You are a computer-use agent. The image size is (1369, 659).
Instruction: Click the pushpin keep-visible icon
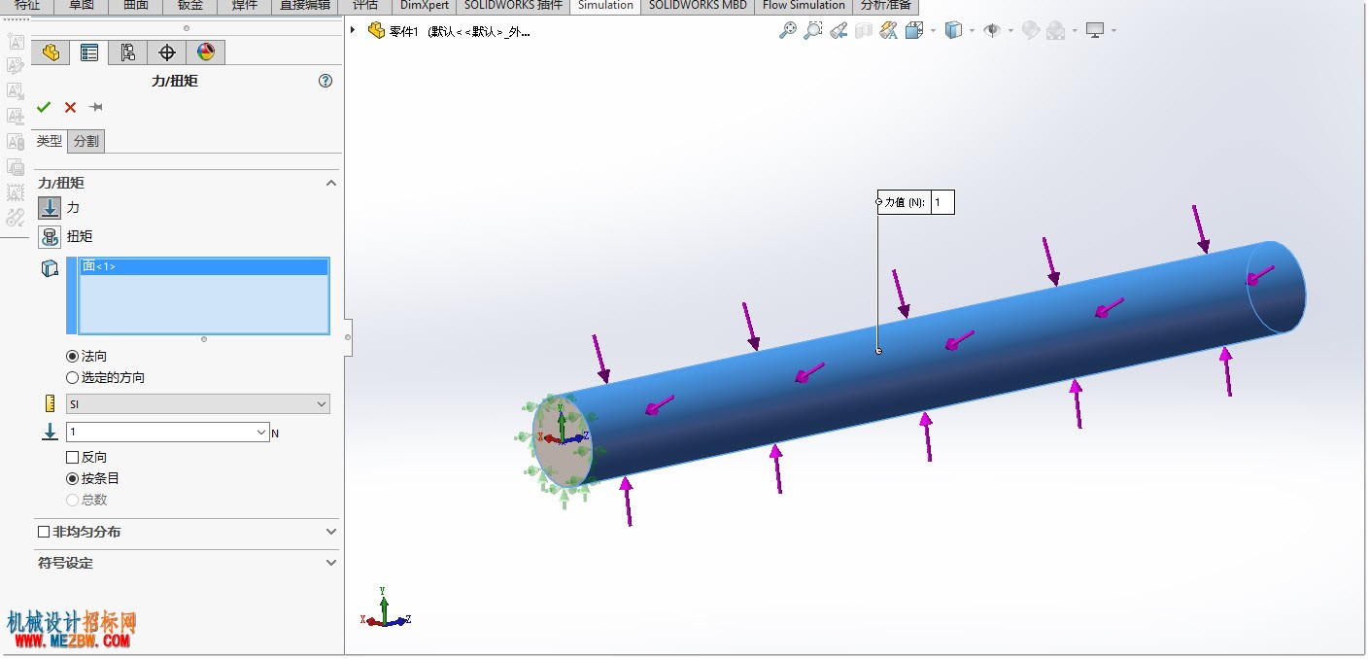(x=96, y=107)
